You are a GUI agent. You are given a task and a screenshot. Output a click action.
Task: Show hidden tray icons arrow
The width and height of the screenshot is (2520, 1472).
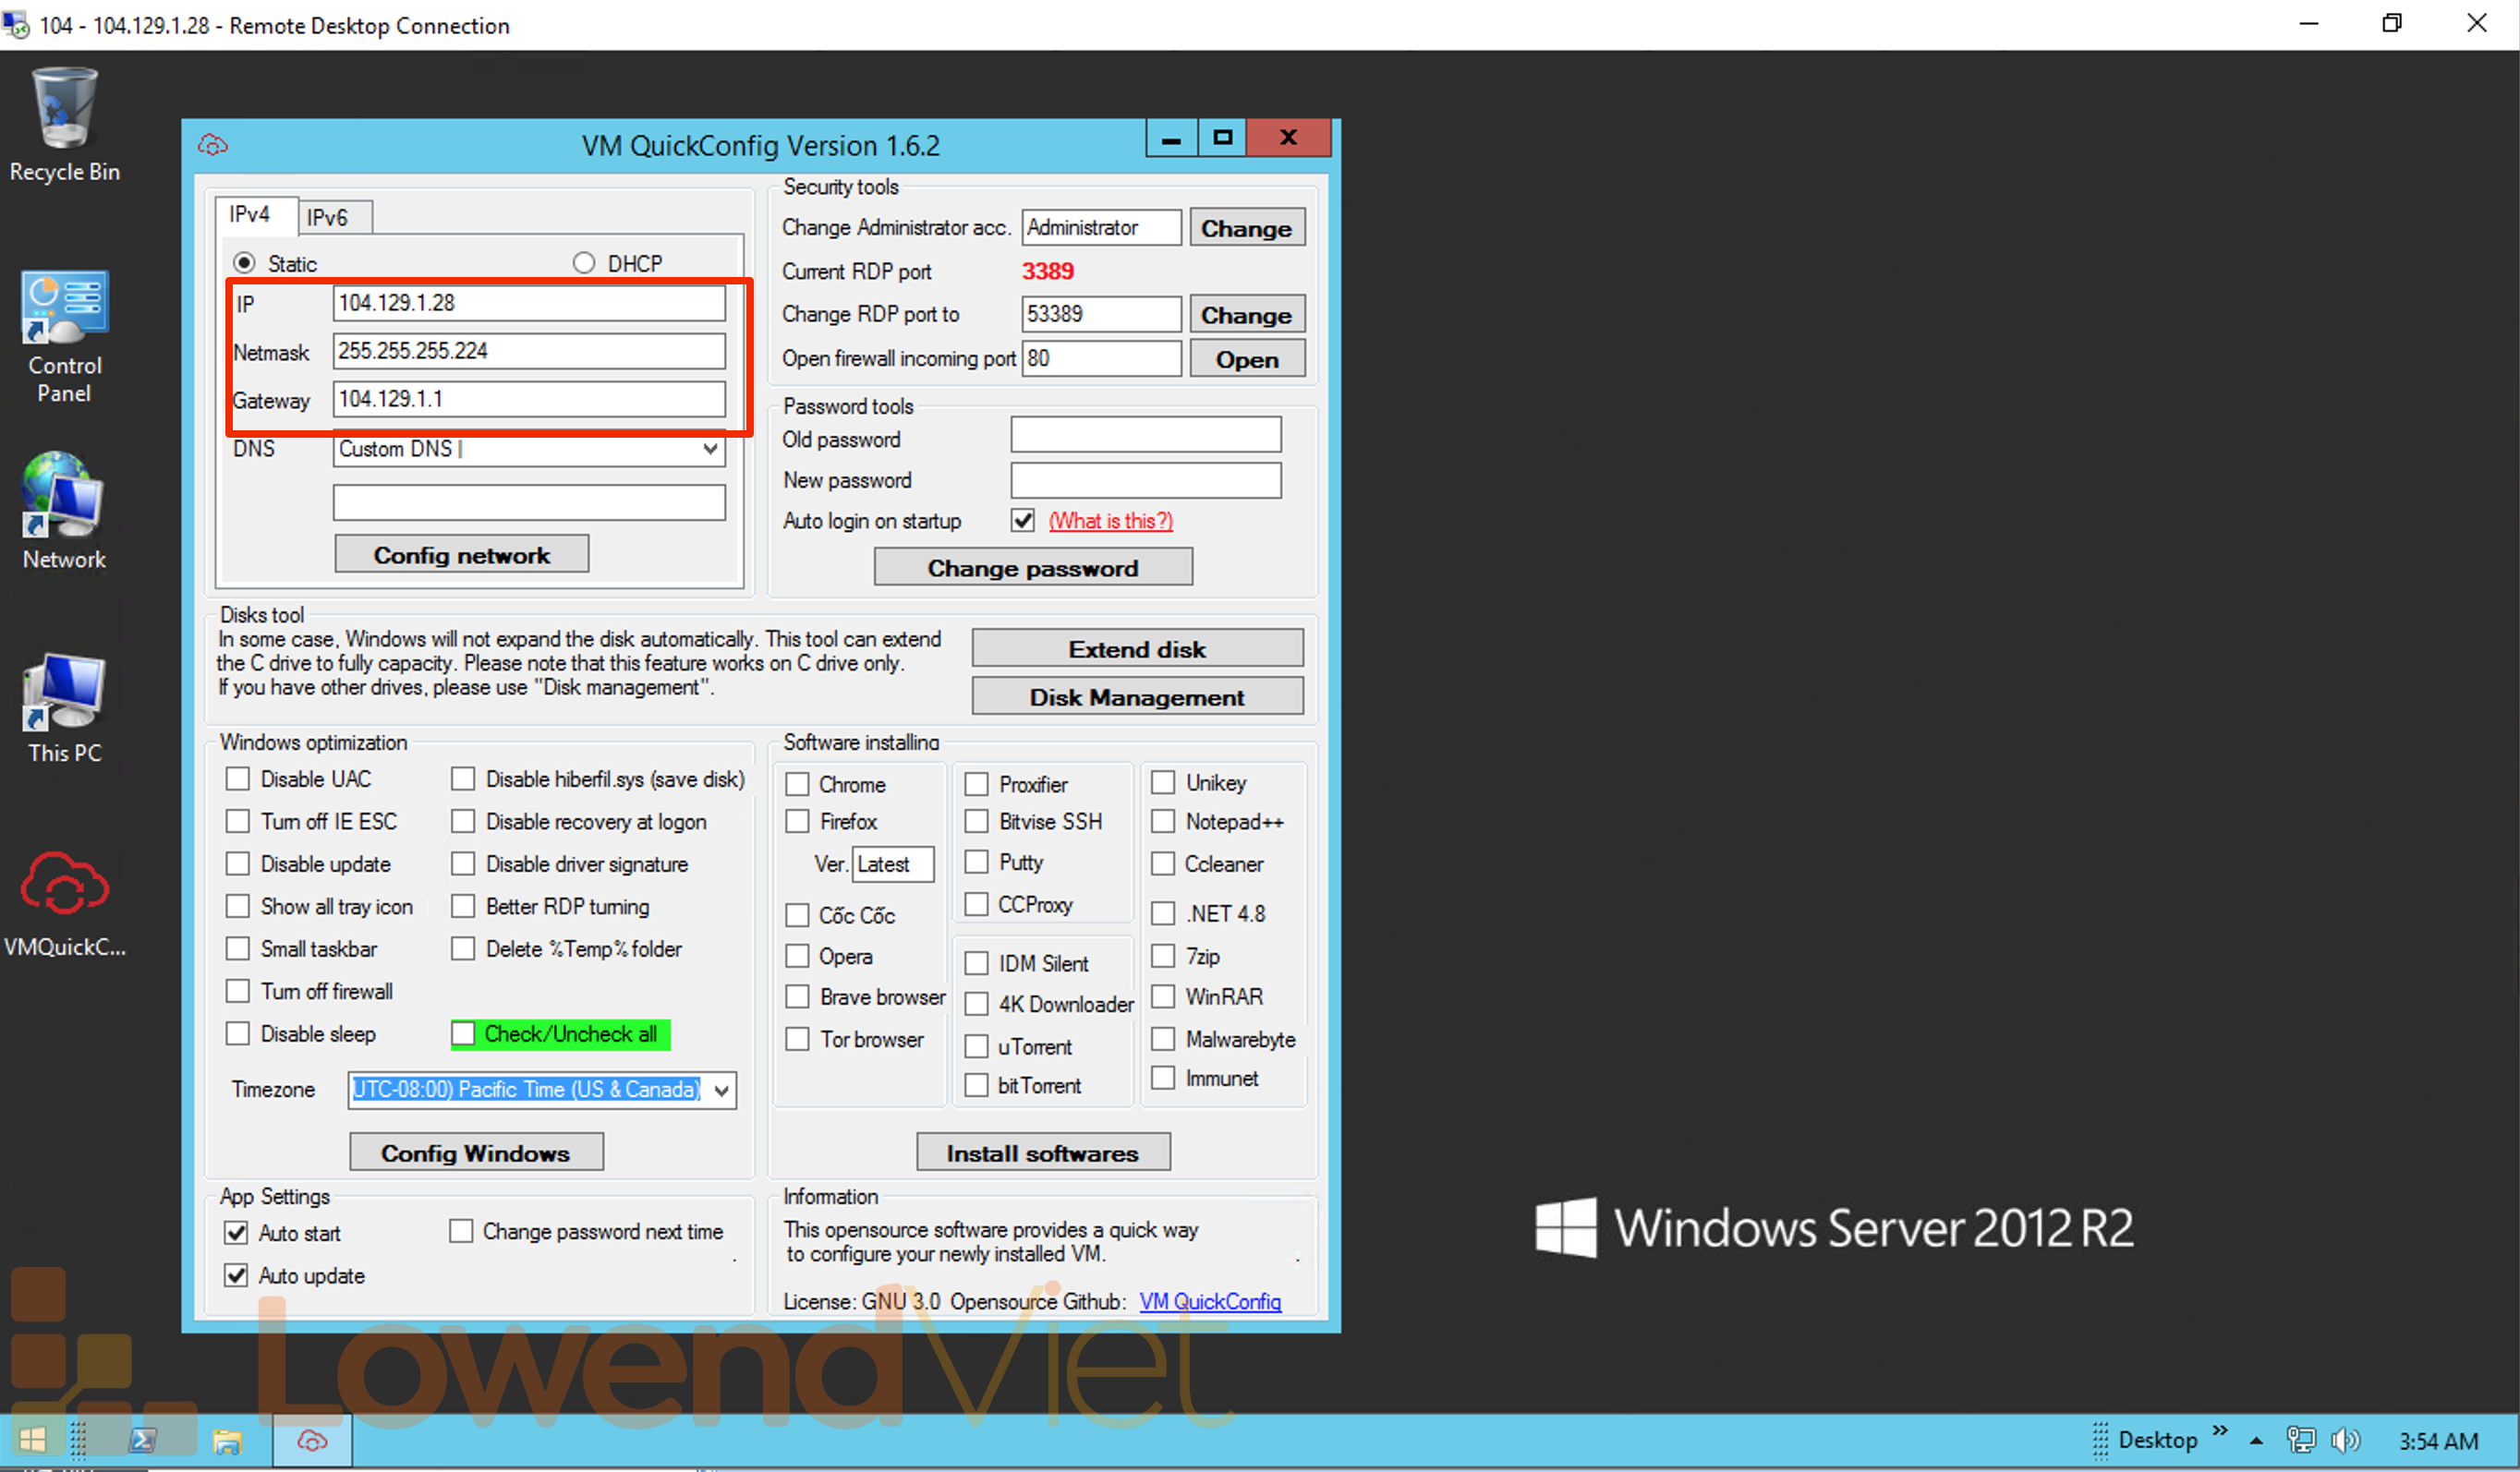2256,1440
